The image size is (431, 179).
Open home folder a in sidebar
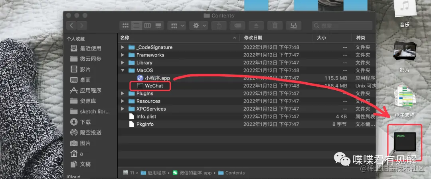click(x=77, y=154)
